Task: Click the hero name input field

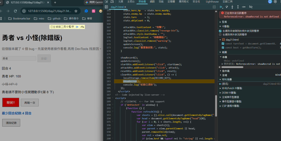Action: [x=19, y=58]
